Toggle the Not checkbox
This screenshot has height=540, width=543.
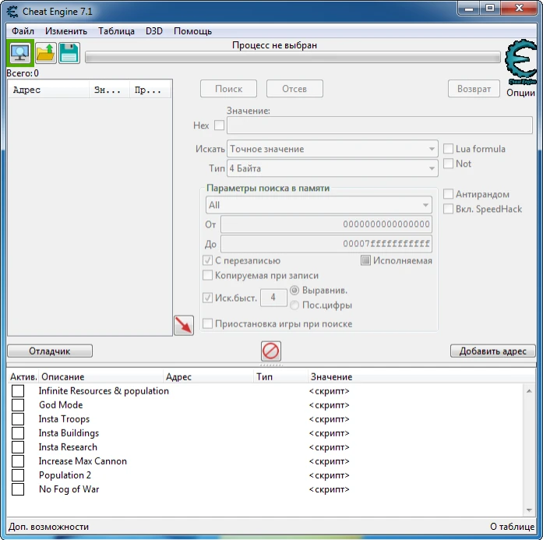(448, 163)
